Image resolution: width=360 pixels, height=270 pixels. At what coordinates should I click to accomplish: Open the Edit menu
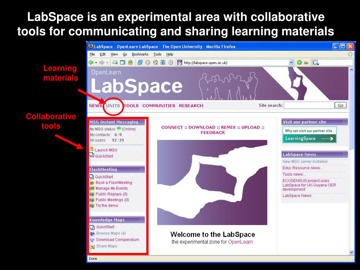coord(103,54)
